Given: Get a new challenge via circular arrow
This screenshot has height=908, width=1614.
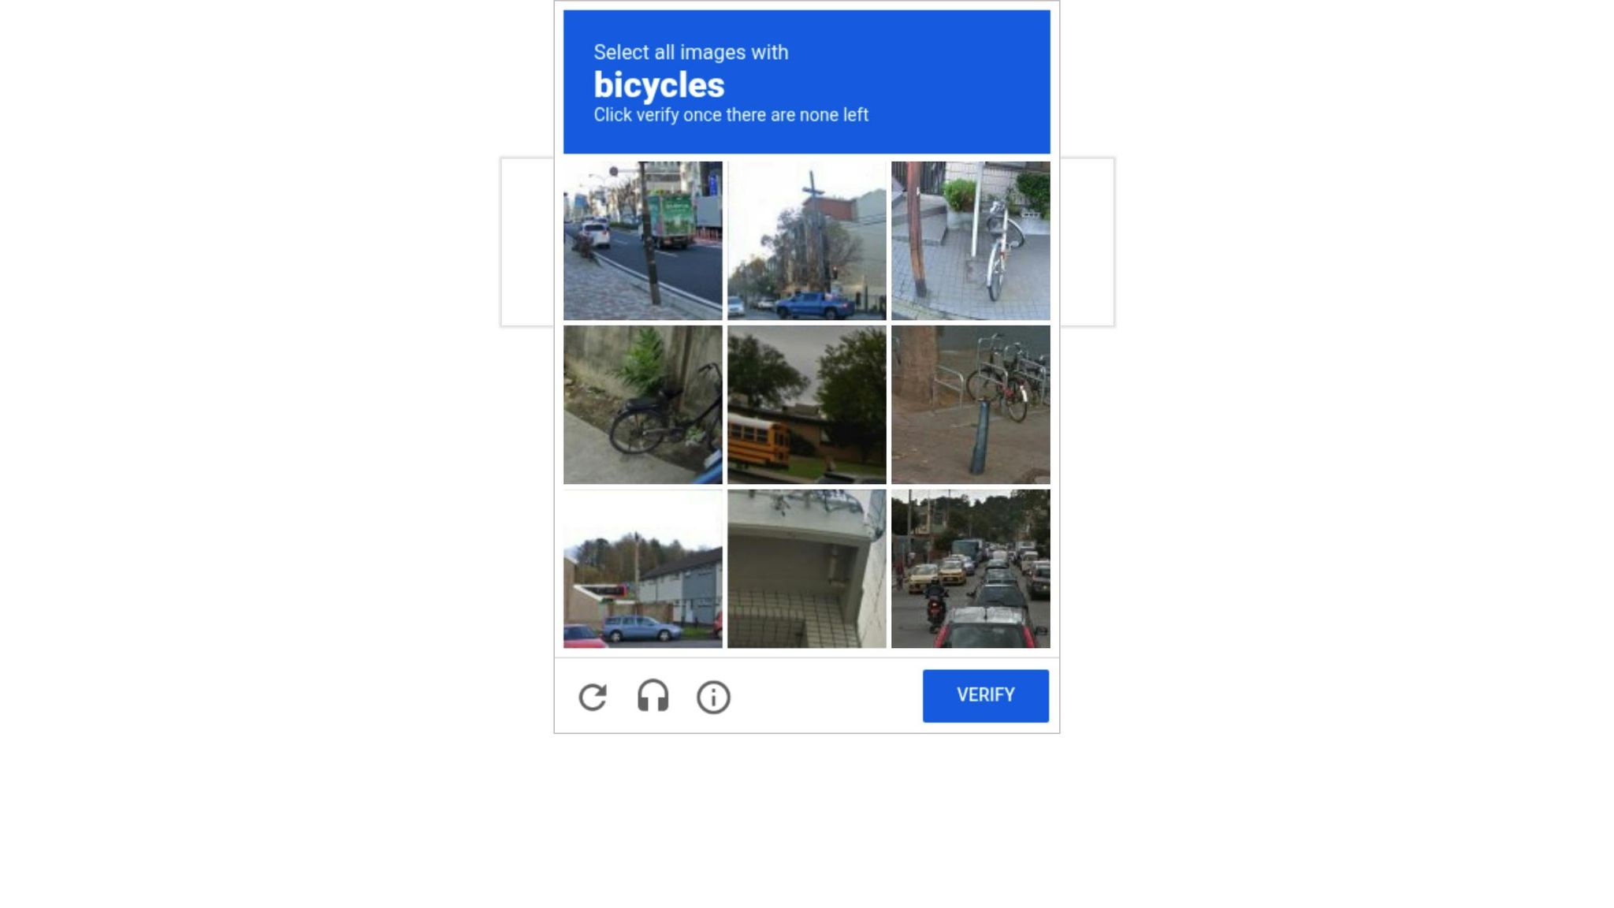Looking at the screenshot, I should [593, 697].
